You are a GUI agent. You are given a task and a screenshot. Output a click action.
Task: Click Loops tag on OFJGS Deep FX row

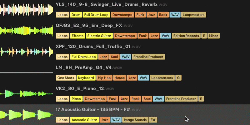pyautogui.click(x=62, y=36)
